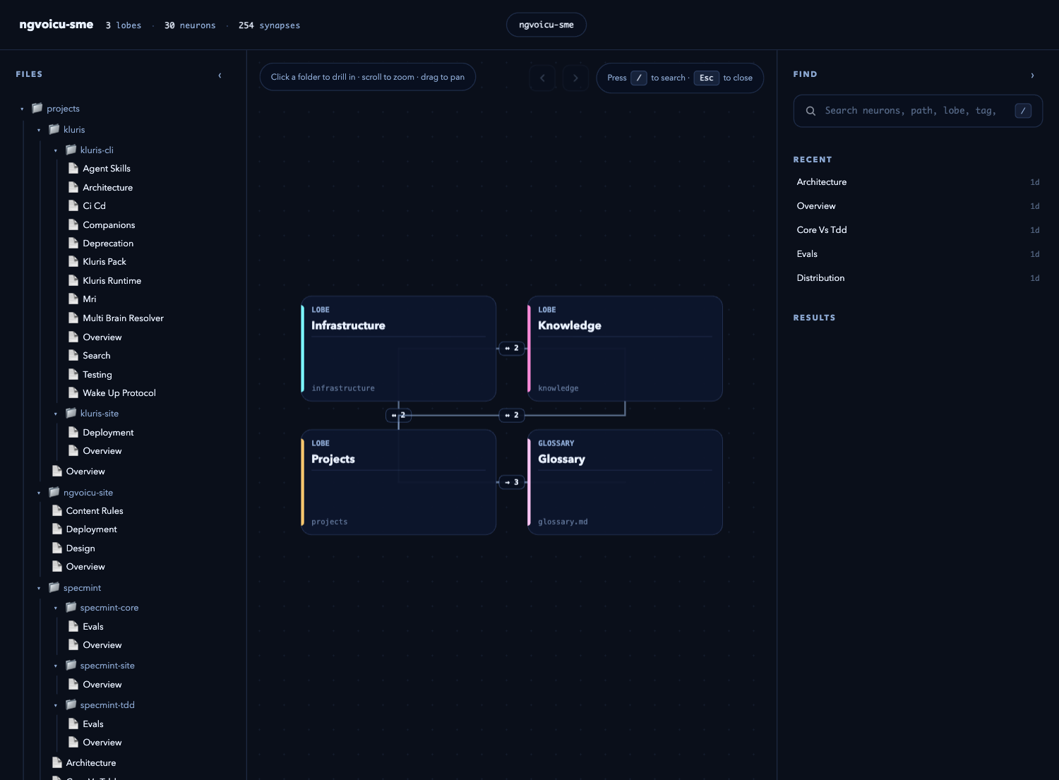Click the slash shortcut badge in the Find search box
The width and height of the screenshot is (1059, 780).
pos(1023,111)
